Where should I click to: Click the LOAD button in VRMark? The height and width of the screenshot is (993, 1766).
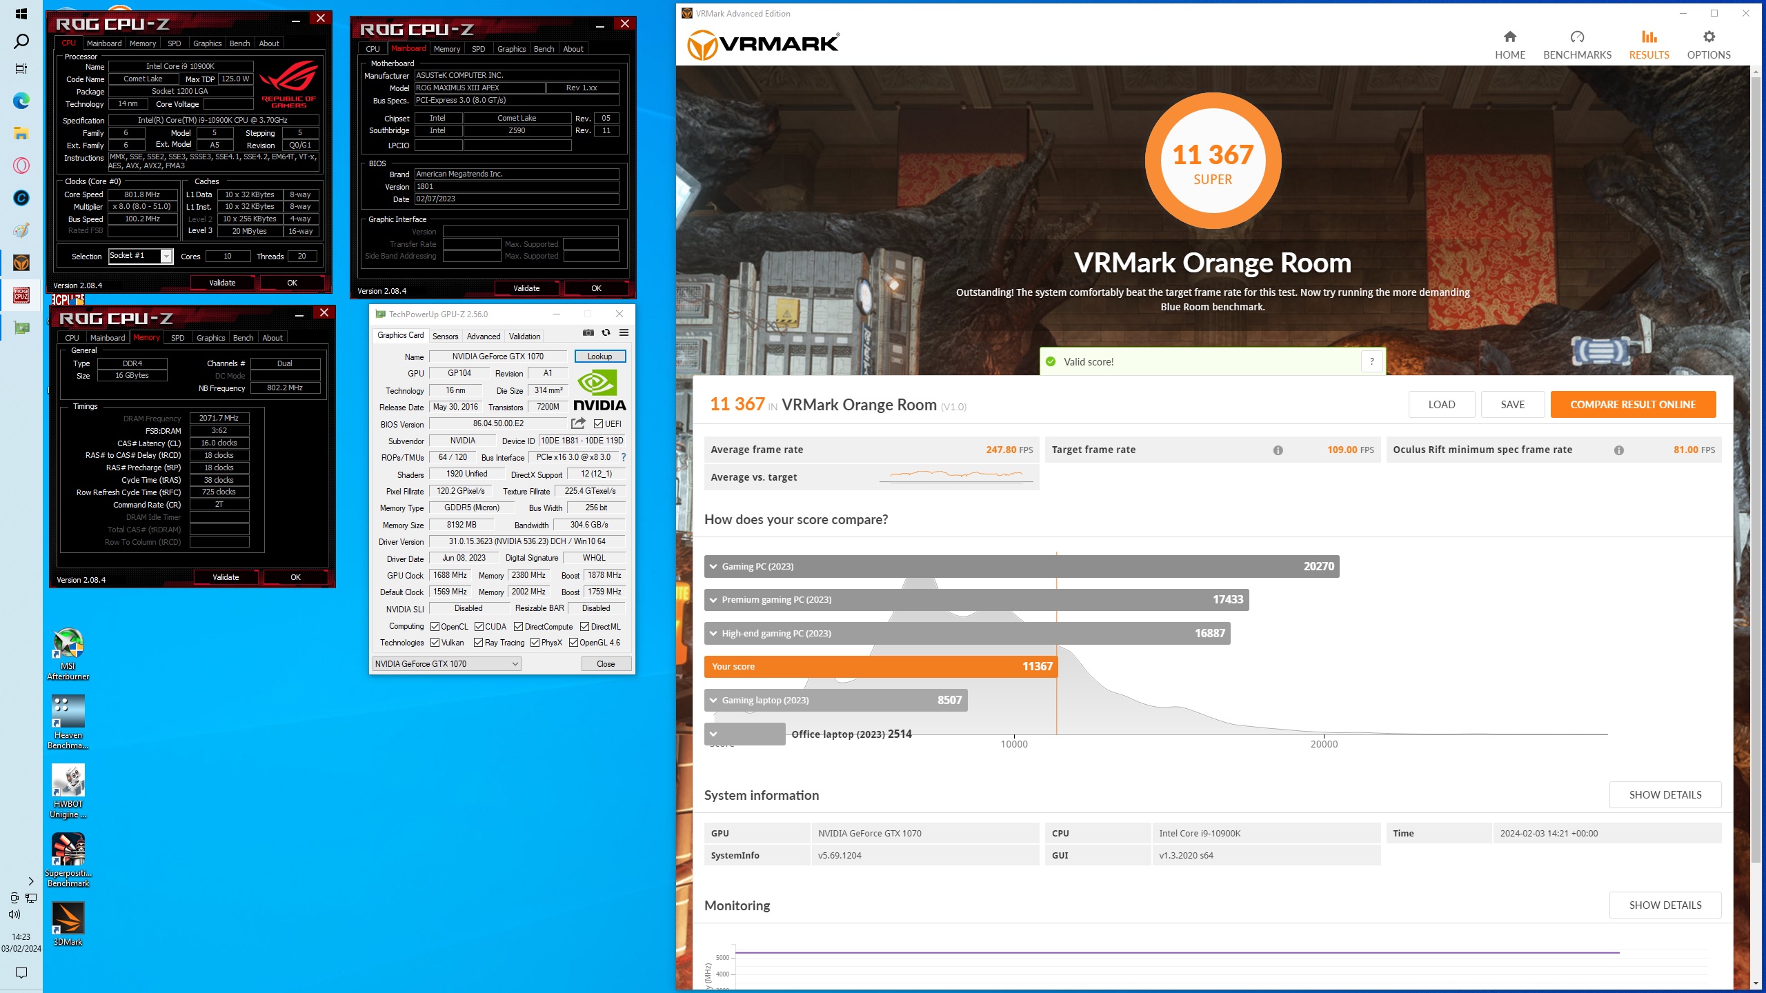1441,405
